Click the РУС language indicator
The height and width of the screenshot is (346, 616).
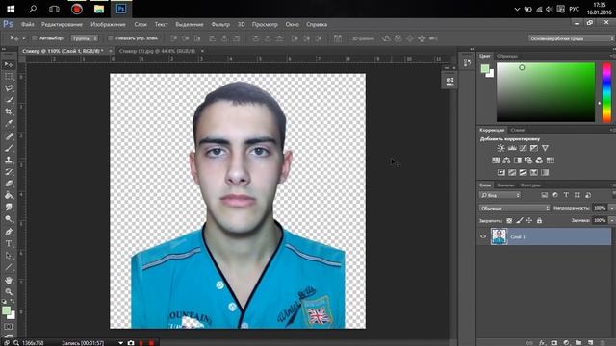pos(574,9)
